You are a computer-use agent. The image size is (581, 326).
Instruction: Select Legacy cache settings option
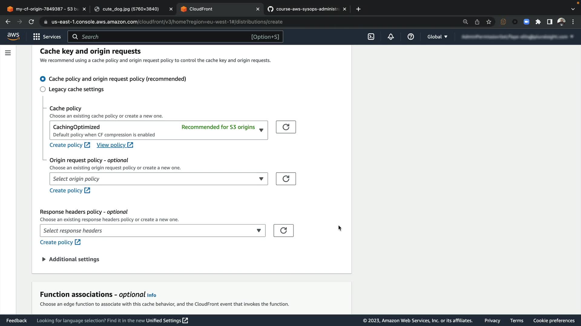43,89
